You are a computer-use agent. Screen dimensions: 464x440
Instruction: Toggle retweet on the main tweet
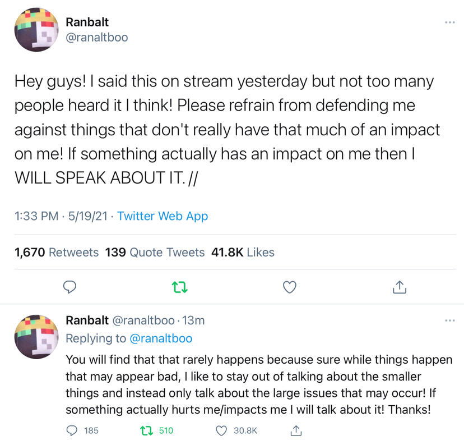click(179, 287)
